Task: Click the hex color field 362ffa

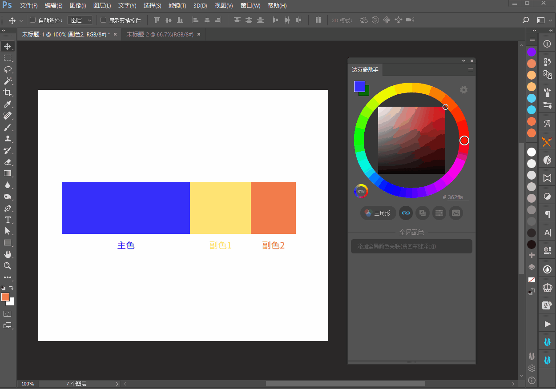Action: [456, 197]
